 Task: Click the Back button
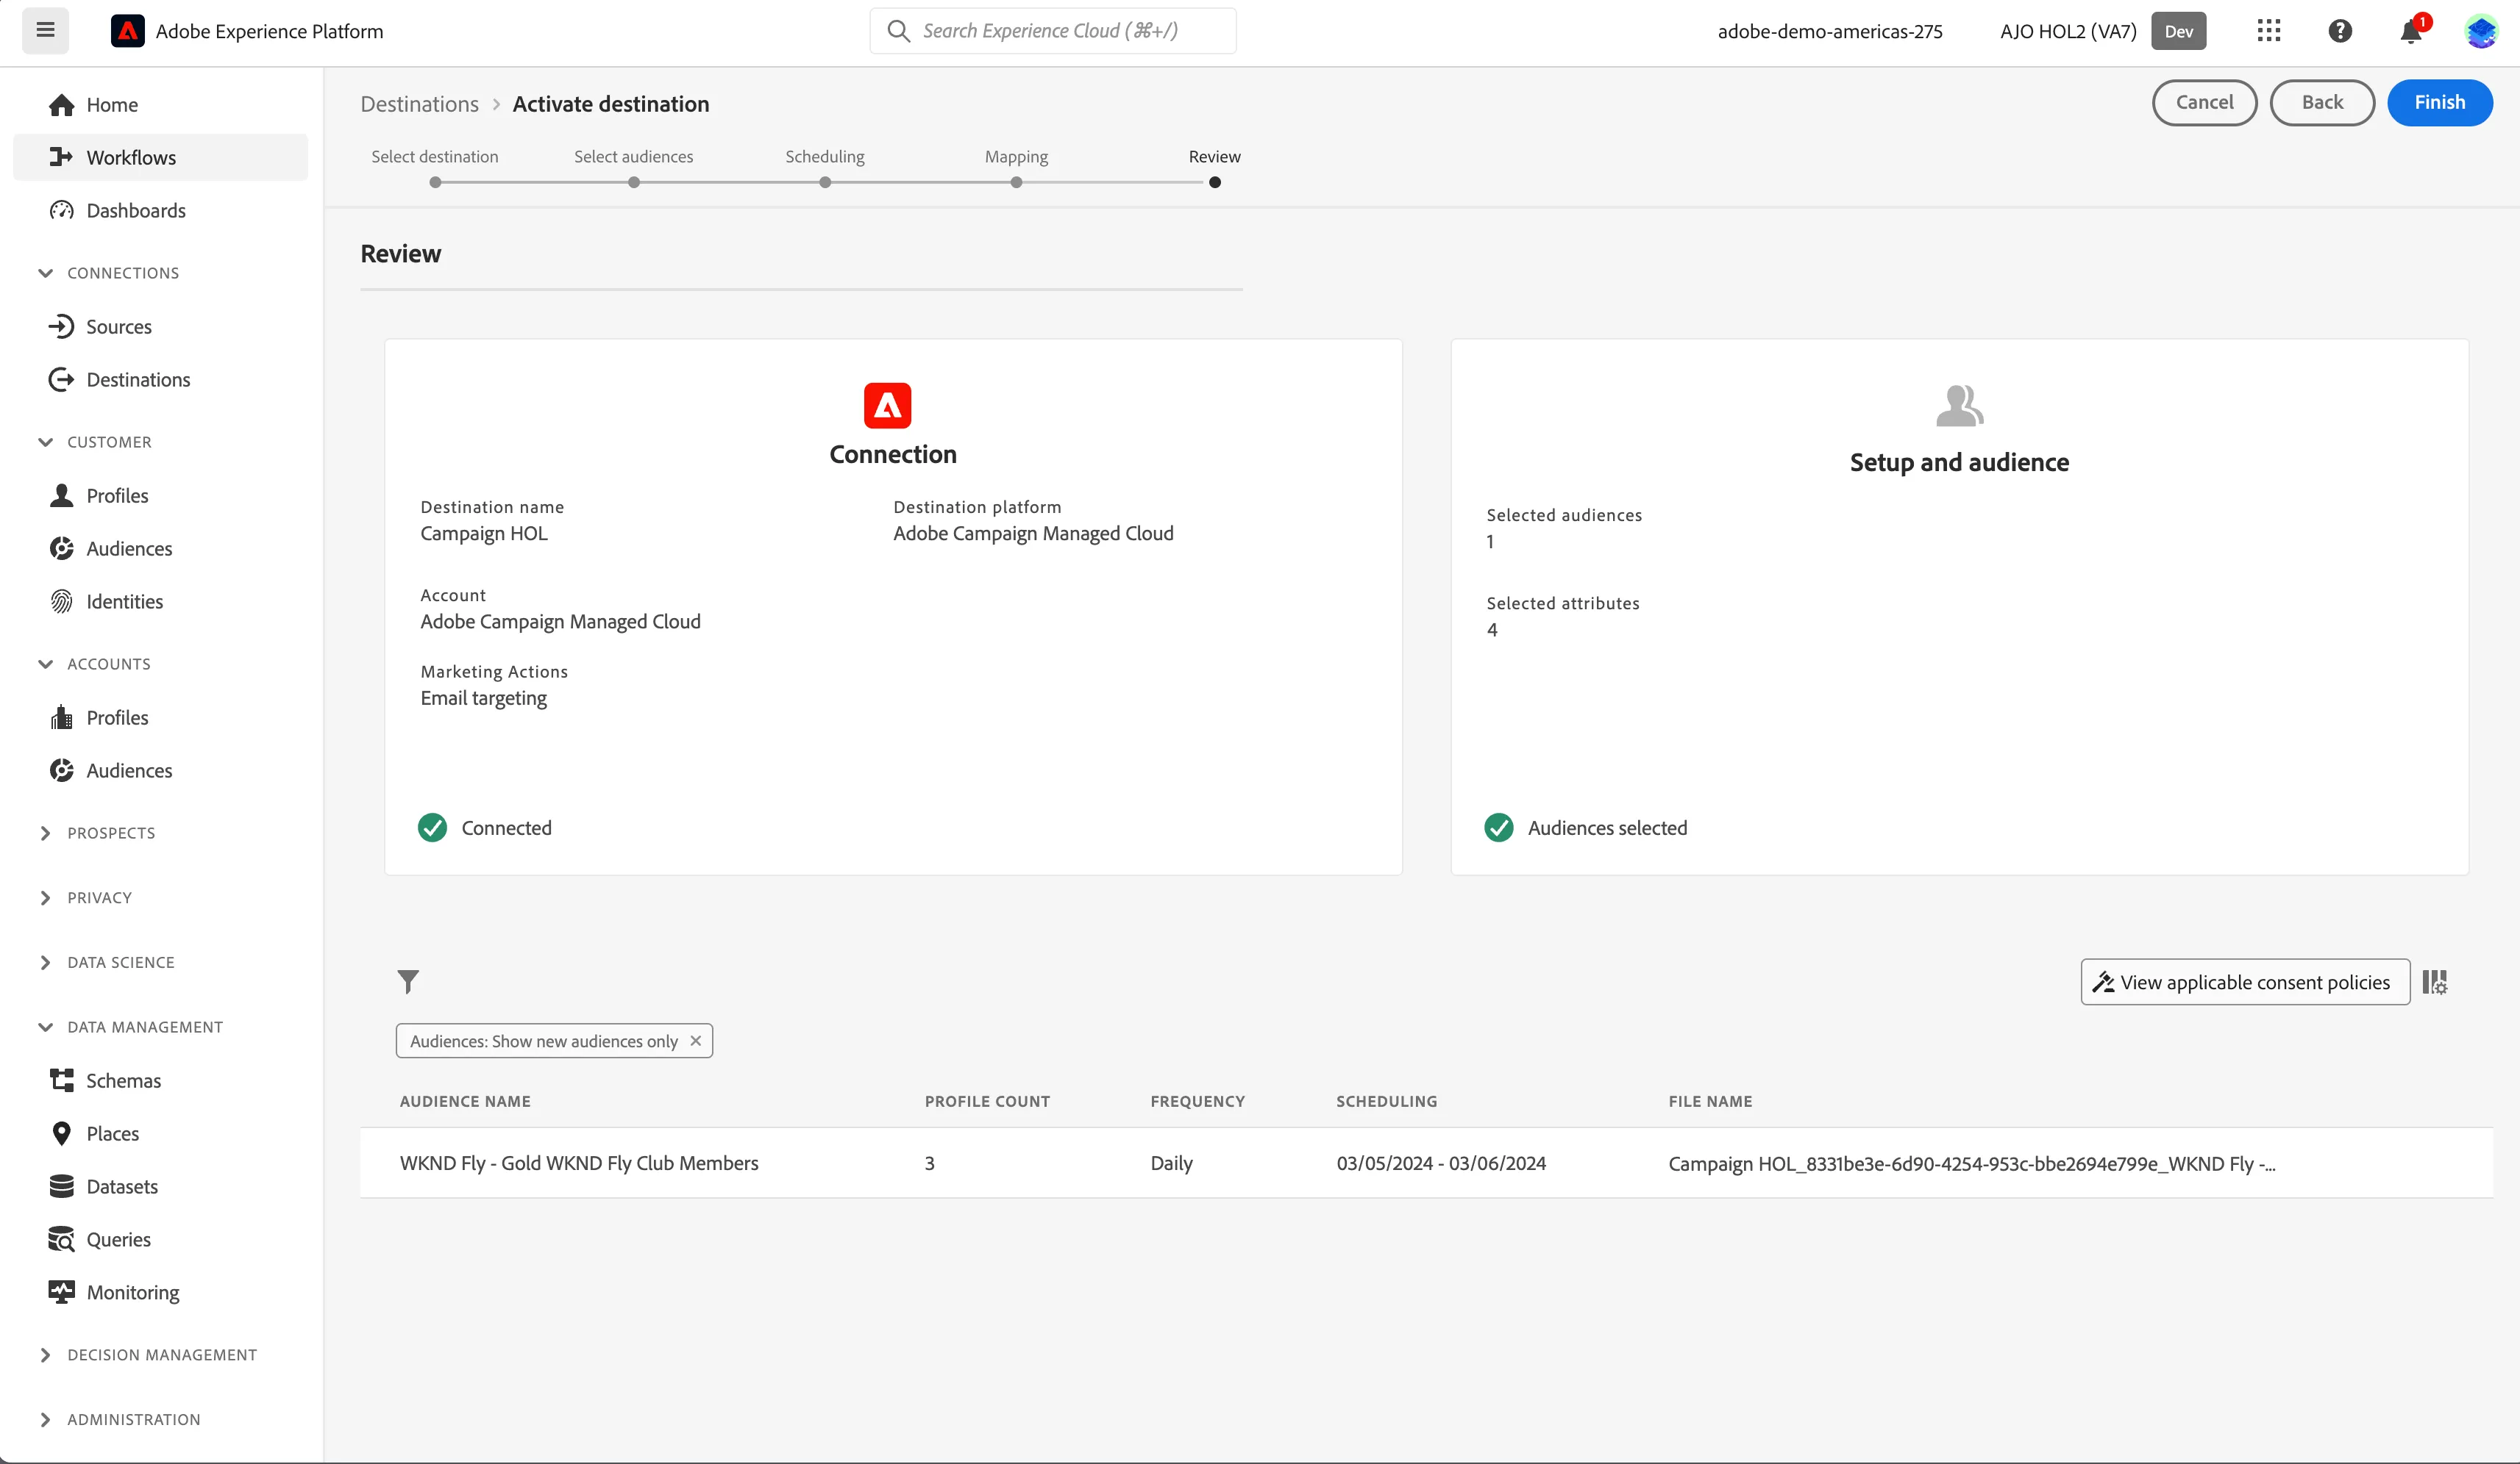click(2322, 103)
